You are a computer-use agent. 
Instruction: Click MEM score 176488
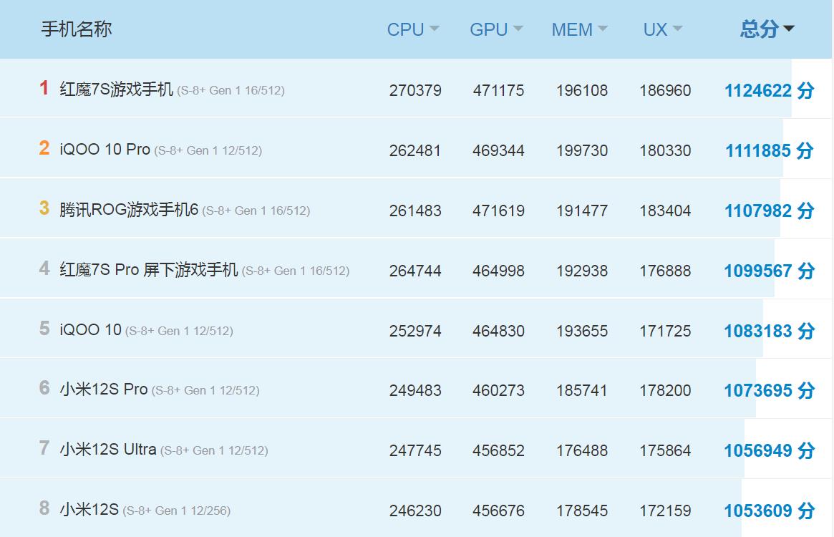[x=582, y=451]
